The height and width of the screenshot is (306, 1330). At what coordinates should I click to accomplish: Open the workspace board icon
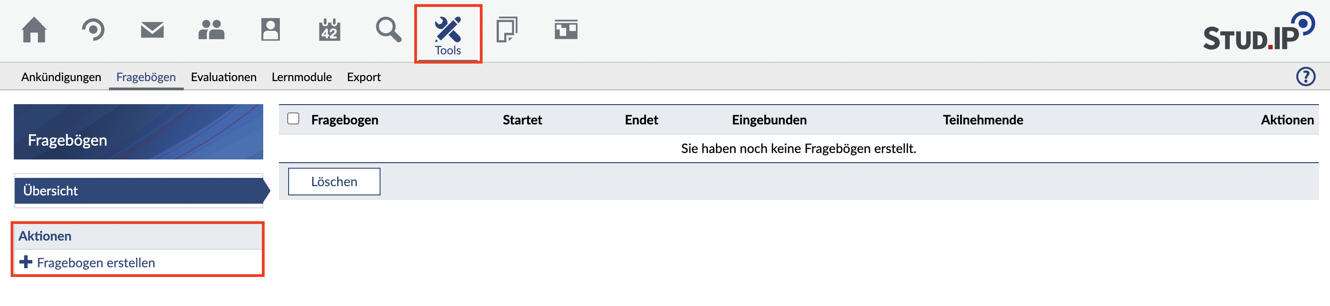[566, 30]
